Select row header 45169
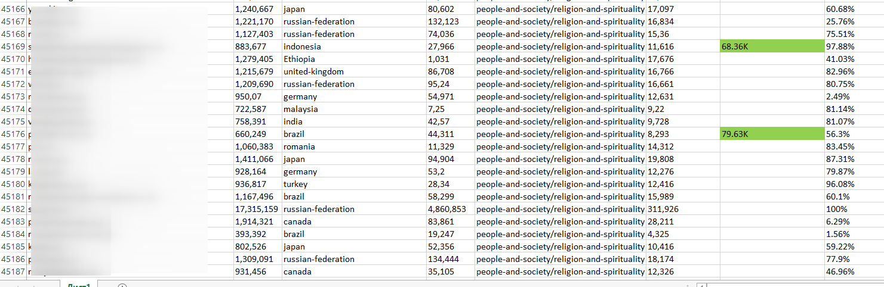This screenshot has width=884, height=287. [x=13, y=46]
